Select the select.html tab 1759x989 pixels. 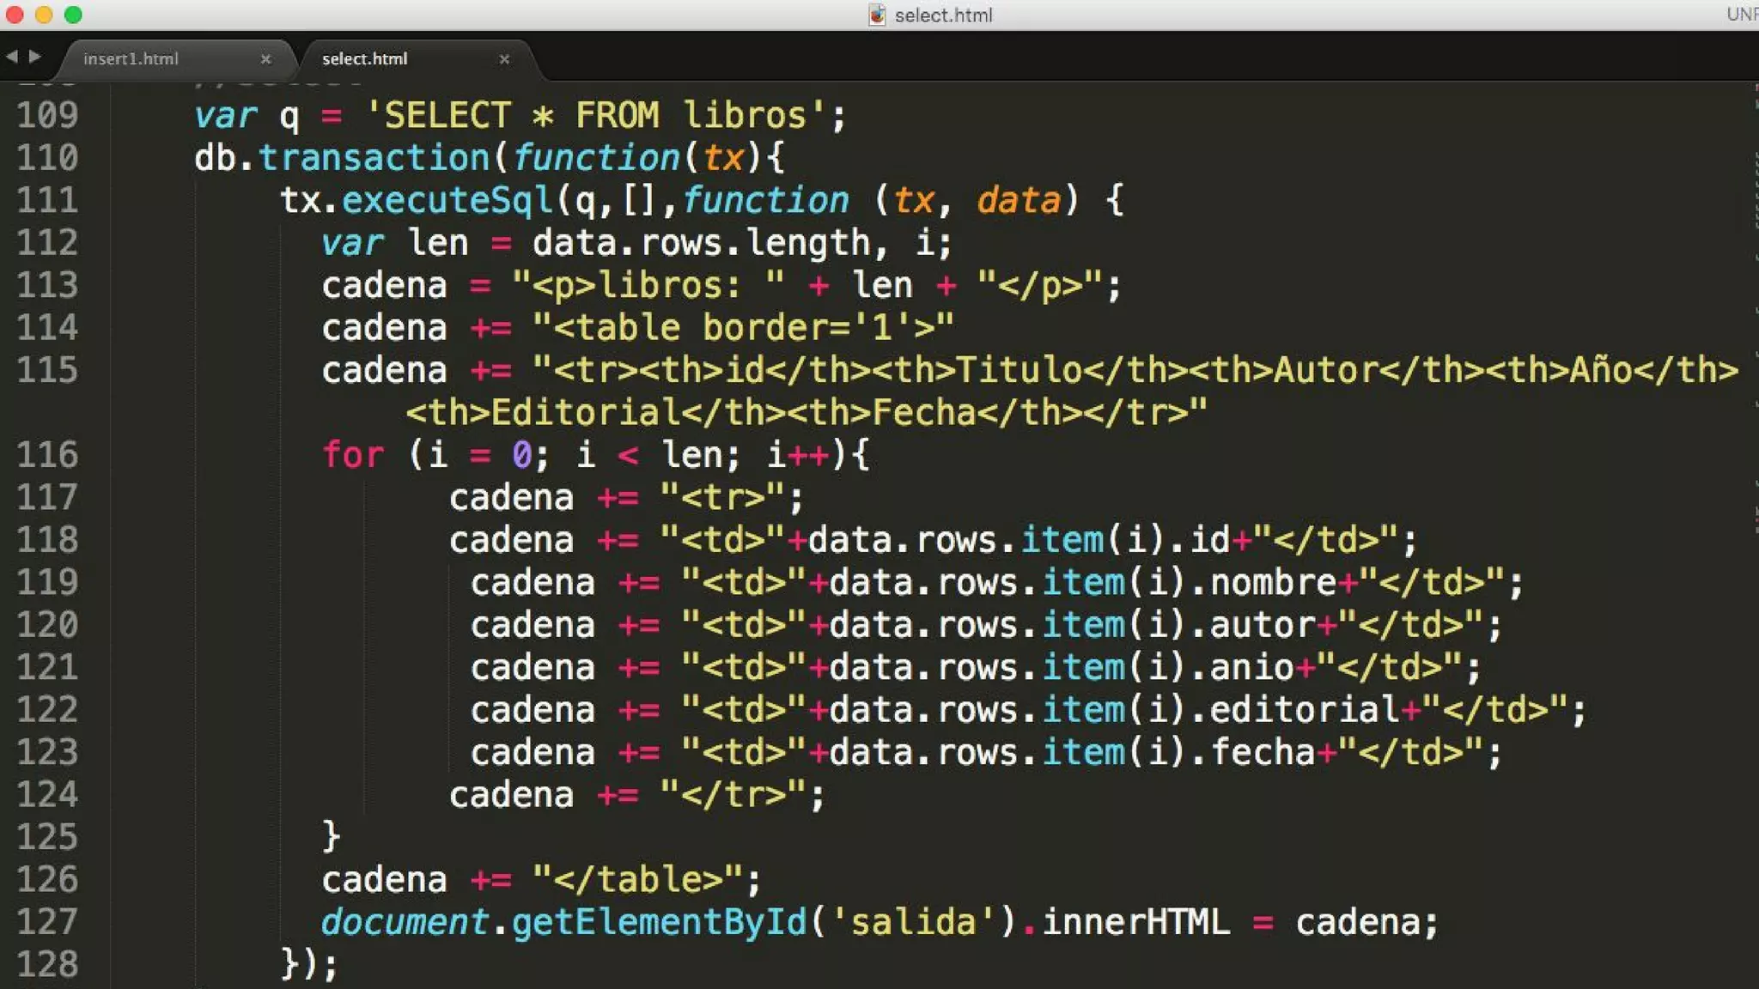(364, 58)
